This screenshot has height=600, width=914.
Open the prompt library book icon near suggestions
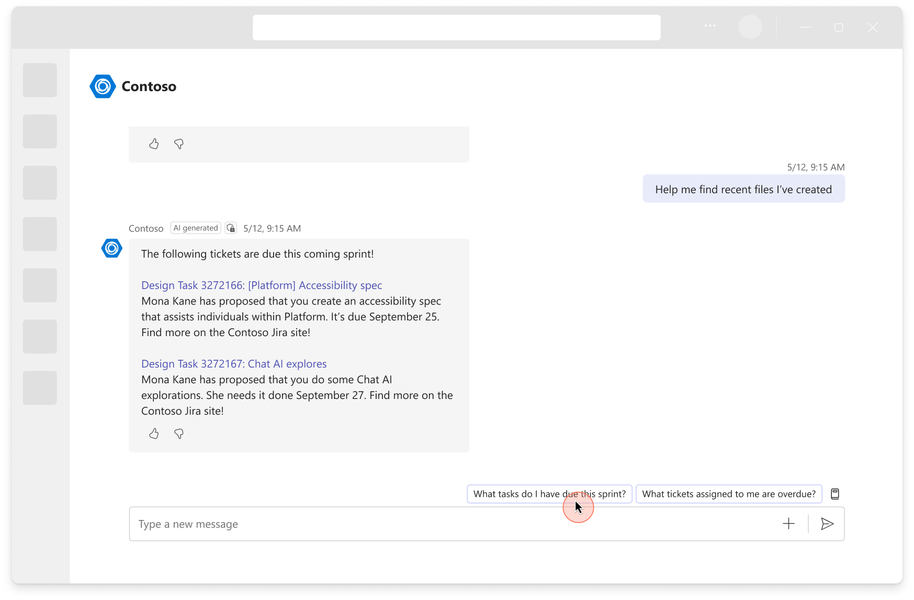click(x=835, y=494)
